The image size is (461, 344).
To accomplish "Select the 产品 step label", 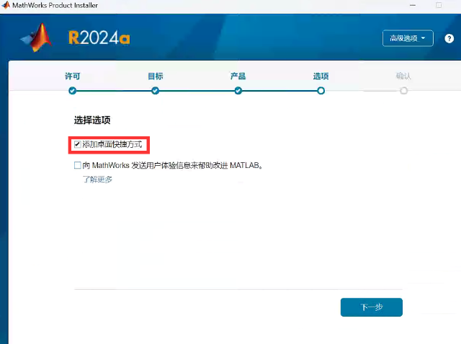I will (x=238, y=76).
